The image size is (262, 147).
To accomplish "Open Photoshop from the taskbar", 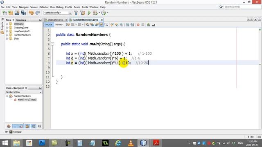I will pyautogui.click(x=42, y=143).
